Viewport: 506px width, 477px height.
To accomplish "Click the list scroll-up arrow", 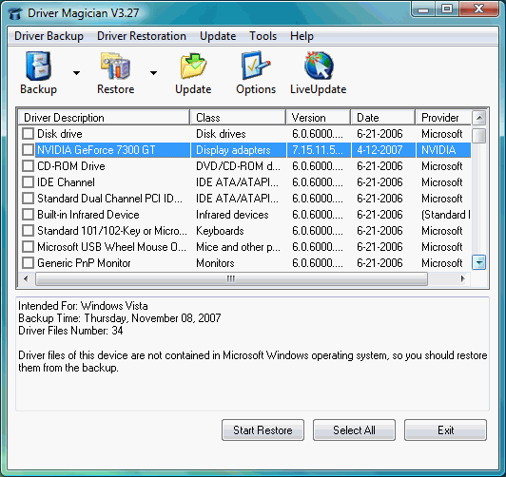I will click(479, 118).
